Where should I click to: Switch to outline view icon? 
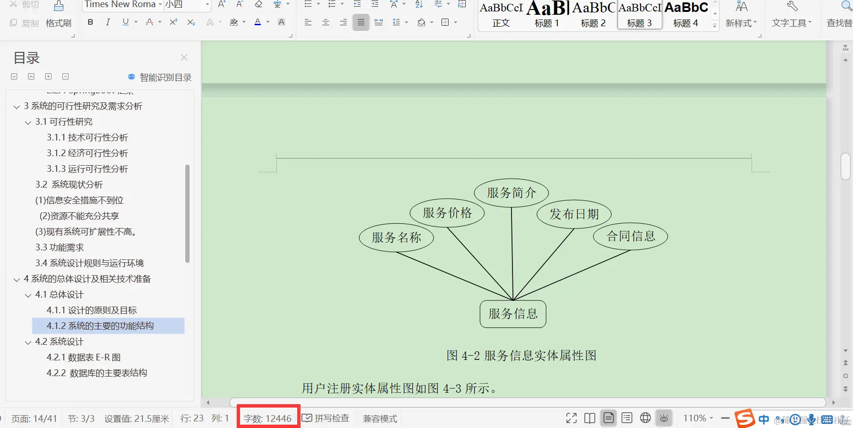pyautogui.click(x=627, y=418)
